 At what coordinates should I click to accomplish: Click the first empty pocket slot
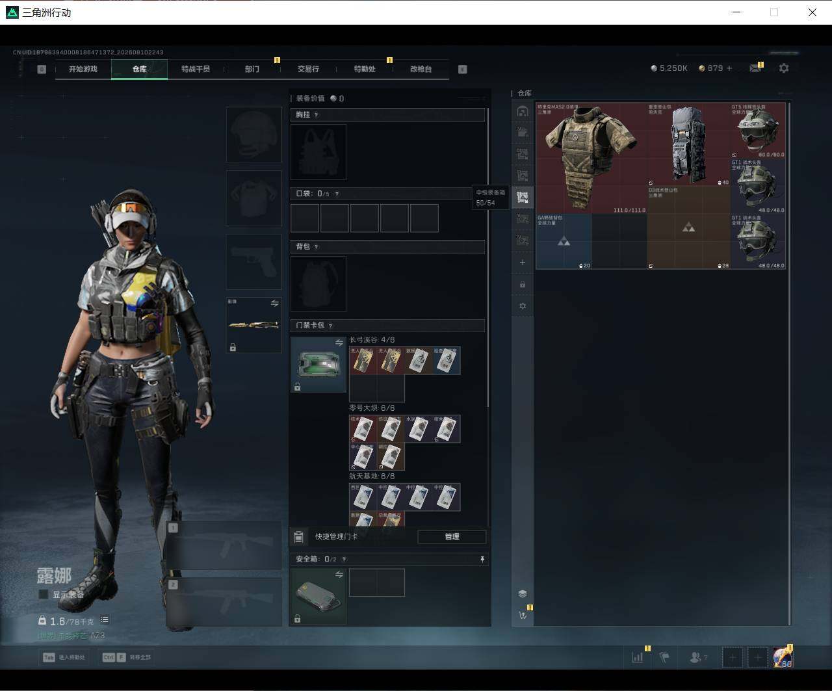pos(305,218)
